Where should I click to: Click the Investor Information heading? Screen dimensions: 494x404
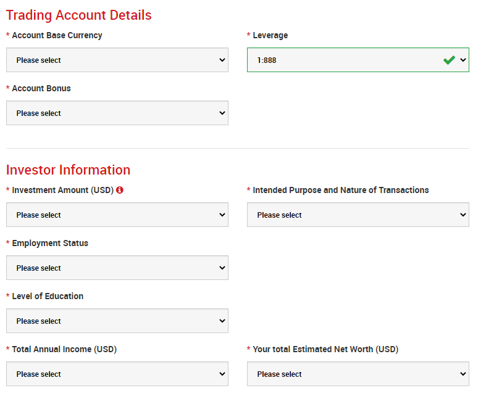coord(68,170)
